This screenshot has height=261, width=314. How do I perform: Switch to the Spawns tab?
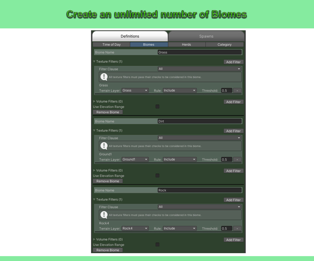[206, 36]
